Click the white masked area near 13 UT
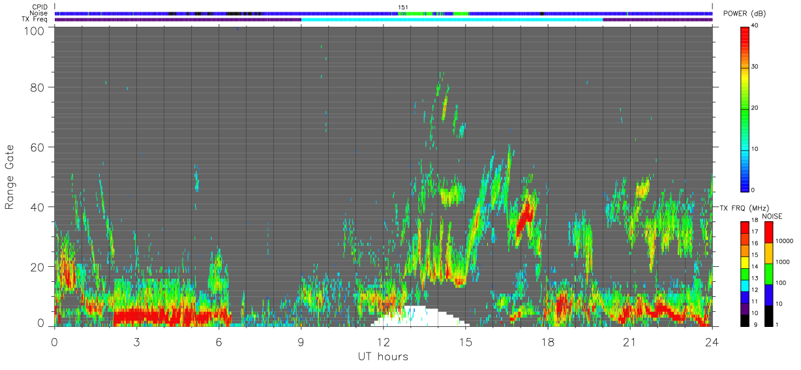 point(420,318)
